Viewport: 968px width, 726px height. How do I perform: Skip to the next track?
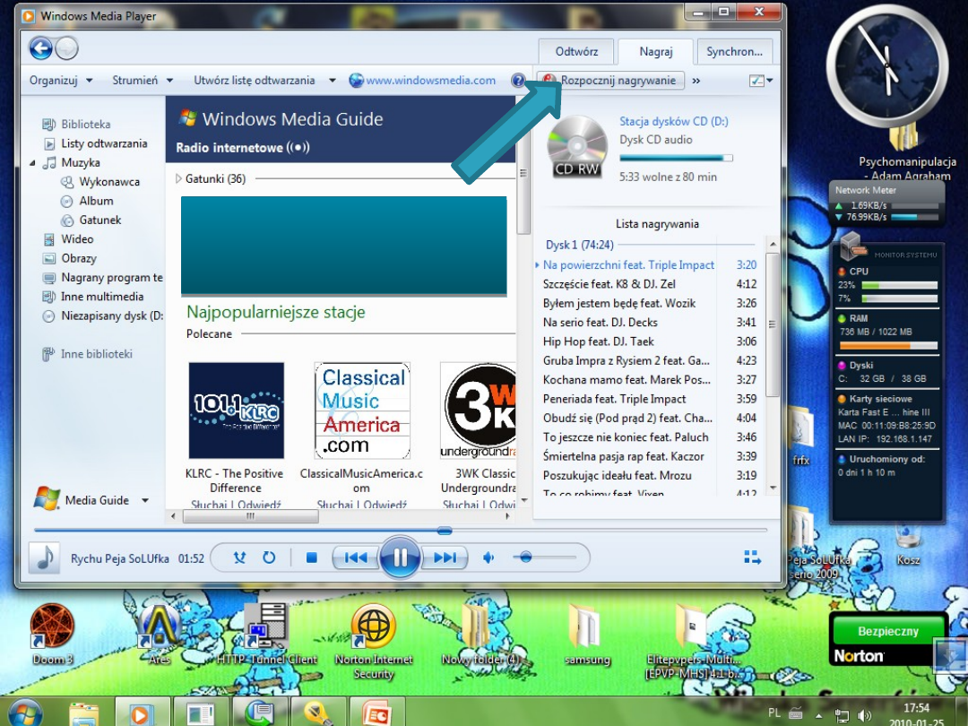(x=445, y=557)
